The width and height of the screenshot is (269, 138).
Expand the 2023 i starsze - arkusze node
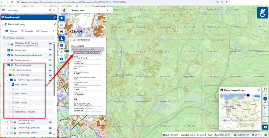point(9,112)
